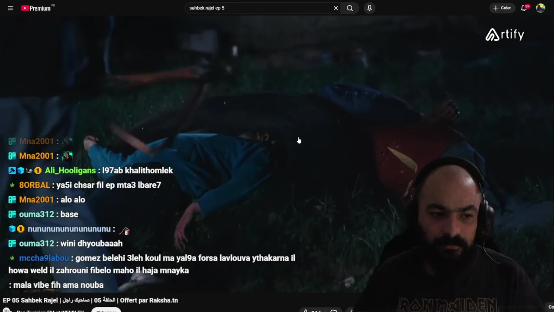Click the chat message 'base'
This screenshot has width=554, height=312.
69,214
